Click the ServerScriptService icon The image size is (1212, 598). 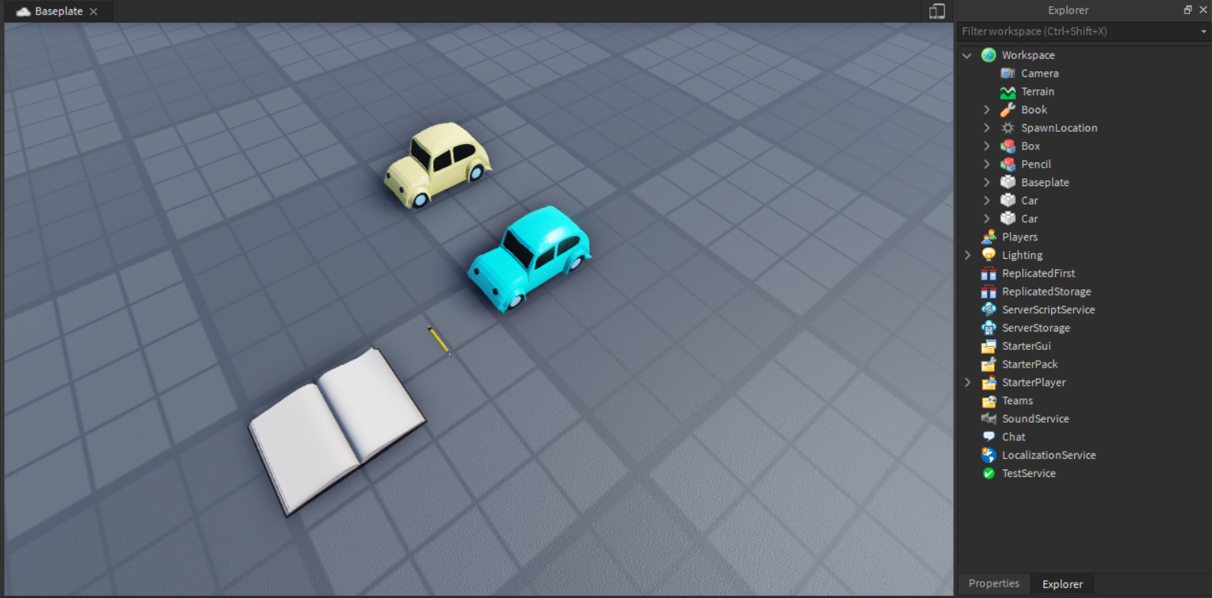(988, 310)
